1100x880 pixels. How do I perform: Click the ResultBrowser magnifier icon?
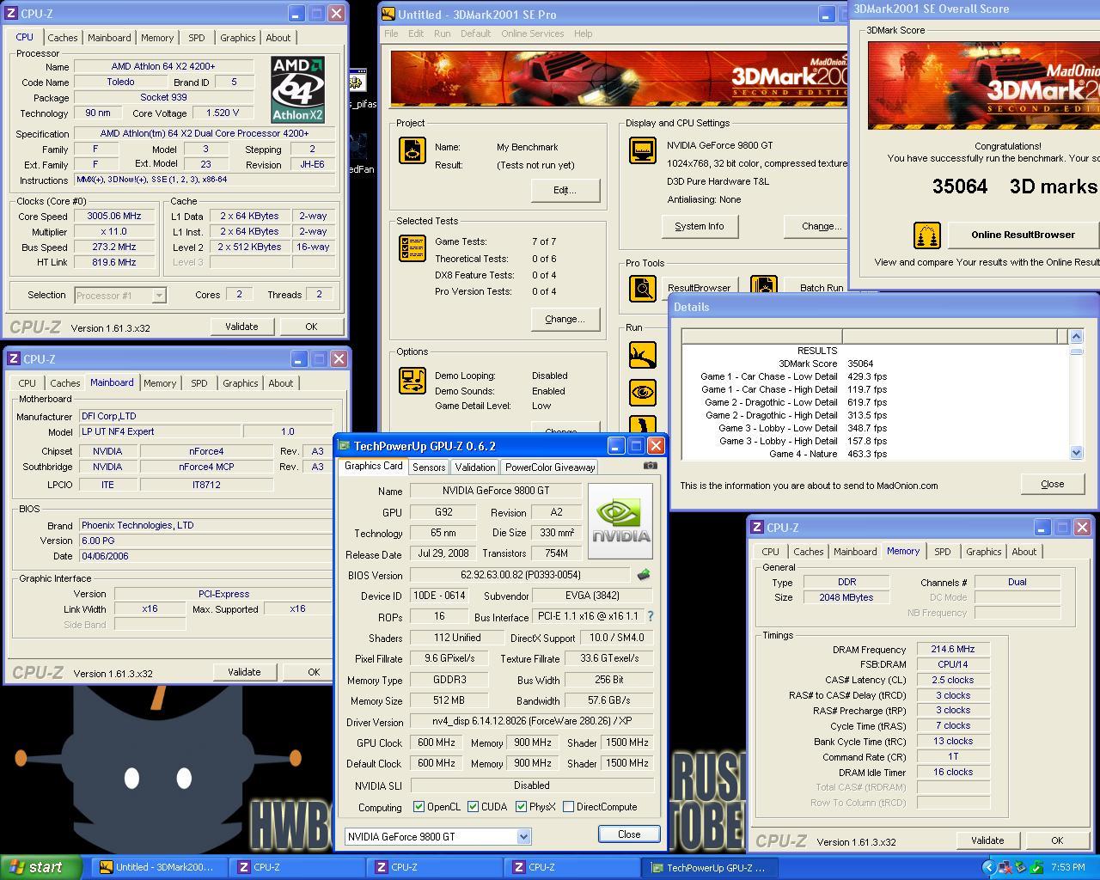(x=643, y=288)
